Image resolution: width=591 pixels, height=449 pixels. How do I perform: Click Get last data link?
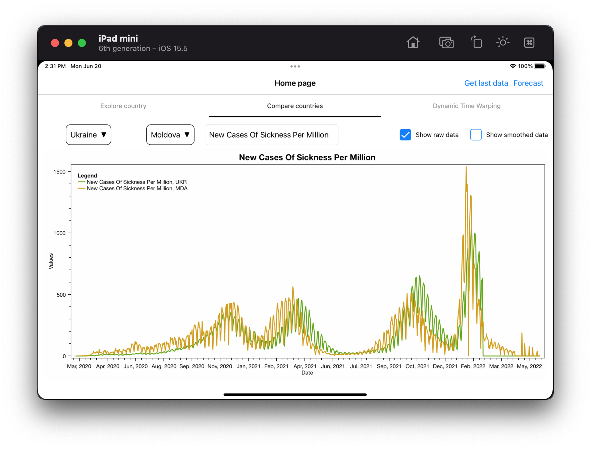[486, 83]
